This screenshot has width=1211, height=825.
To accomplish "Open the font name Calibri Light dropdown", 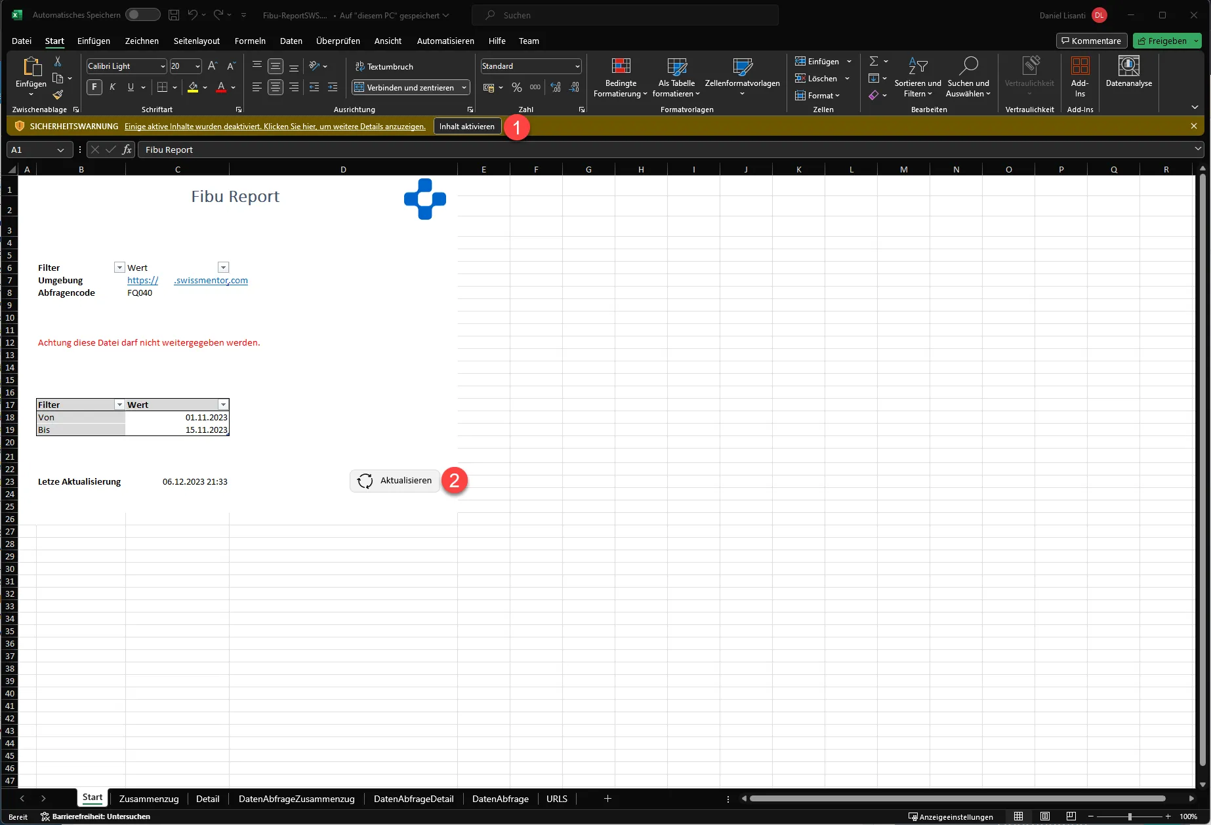I will (x=162, y=66).
